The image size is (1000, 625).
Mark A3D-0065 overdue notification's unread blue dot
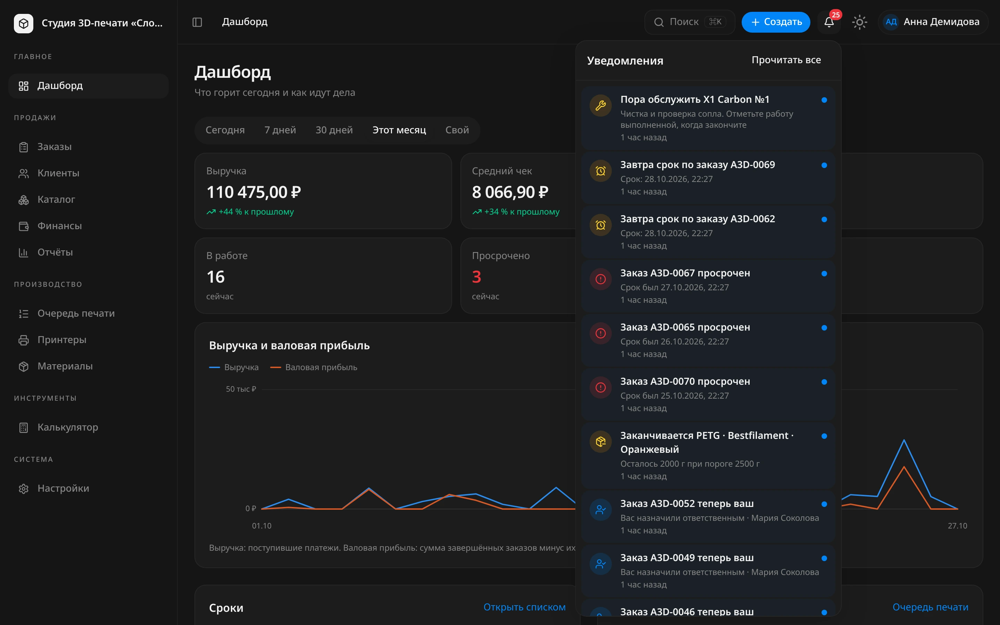[824, 328]
